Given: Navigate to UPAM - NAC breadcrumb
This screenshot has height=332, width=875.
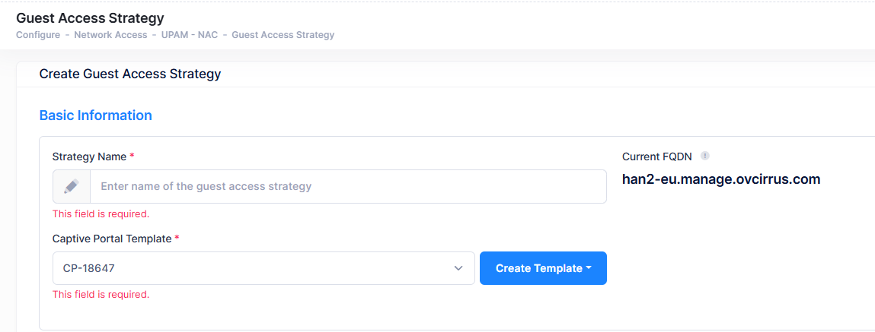Looking at the screenshot, I should click(190, 35).
